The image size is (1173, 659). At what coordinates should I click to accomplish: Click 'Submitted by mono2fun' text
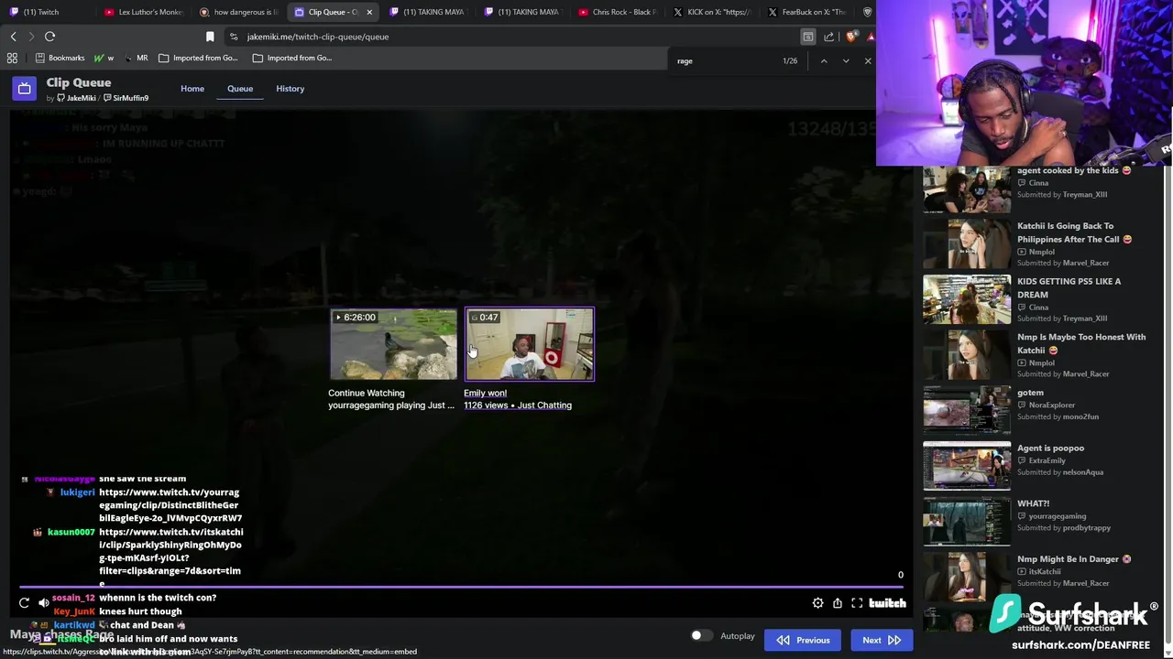[1058, 416]
